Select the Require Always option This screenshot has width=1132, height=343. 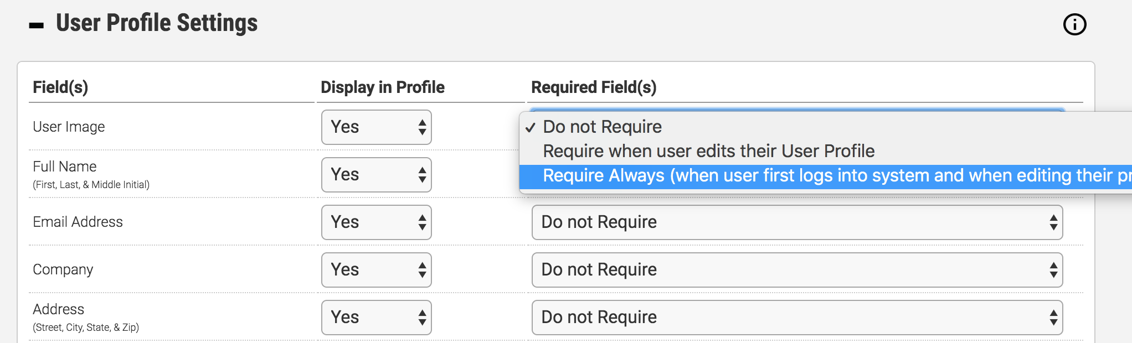826,176
